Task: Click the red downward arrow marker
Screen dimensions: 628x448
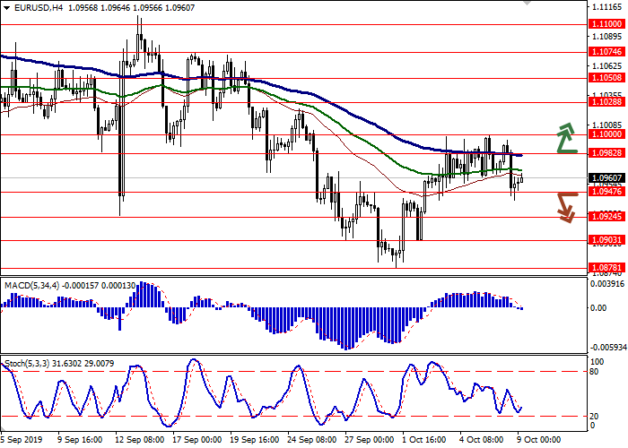Action: (x=565, y=206)
